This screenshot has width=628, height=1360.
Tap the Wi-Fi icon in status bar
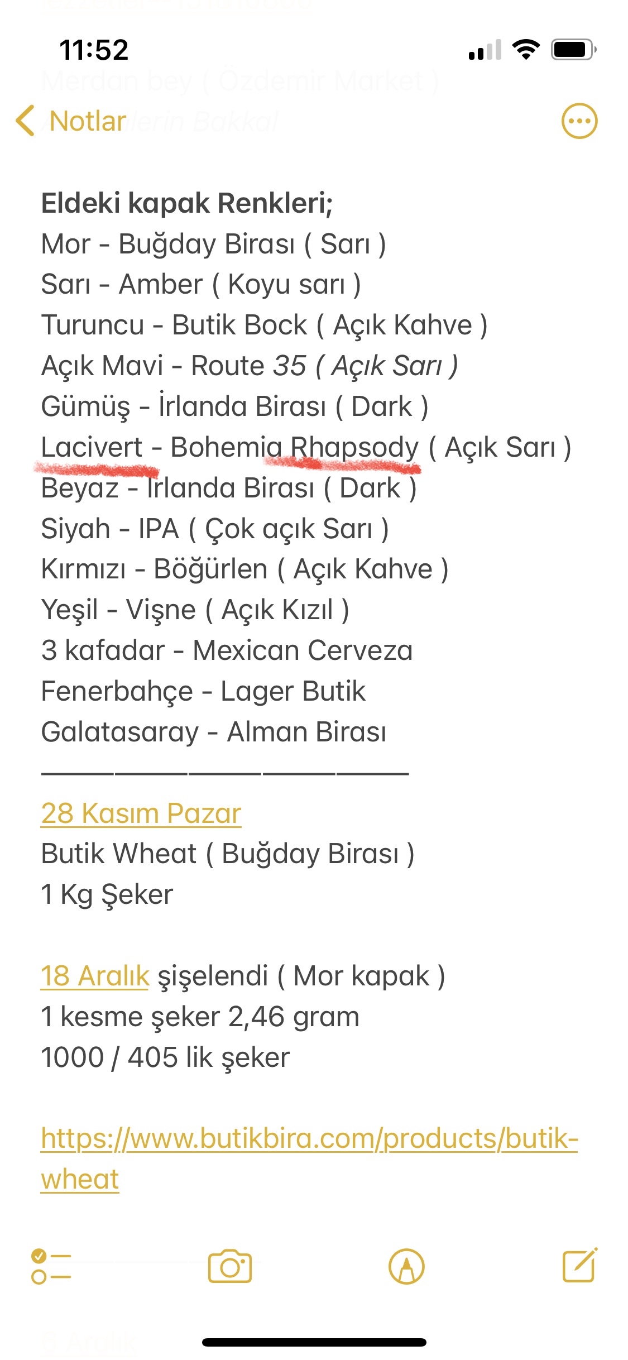click(526, 50)
